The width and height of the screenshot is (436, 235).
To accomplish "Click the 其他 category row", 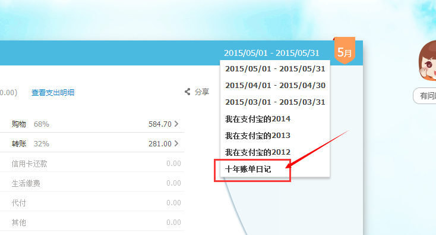I will 92,222.
